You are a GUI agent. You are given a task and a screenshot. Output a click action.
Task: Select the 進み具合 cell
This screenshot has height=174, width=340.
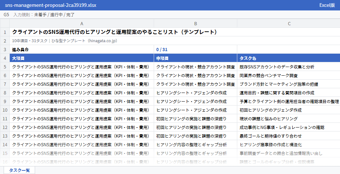tap(82, 49)
